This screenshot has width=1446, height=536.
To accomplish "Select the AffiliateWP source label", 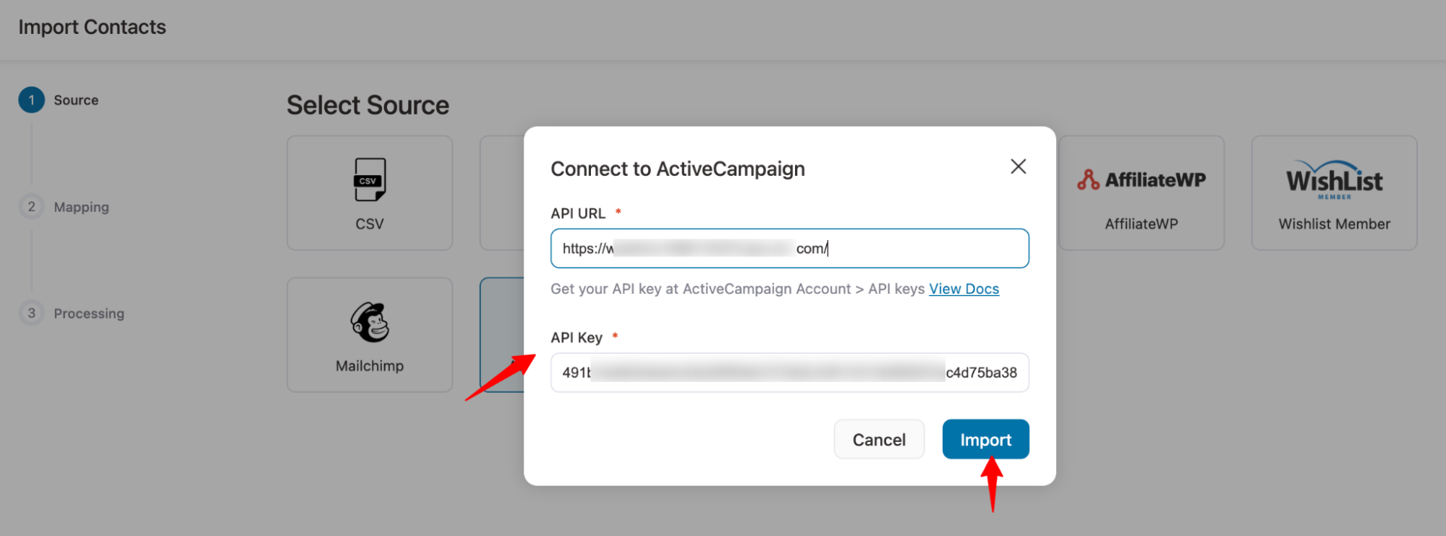I will [1141, 224].
